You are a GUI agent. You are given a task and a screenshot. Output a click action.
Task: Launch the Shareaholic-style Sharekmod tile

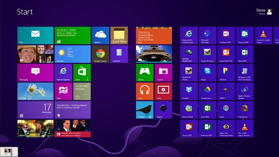click(x=245, y=110)
